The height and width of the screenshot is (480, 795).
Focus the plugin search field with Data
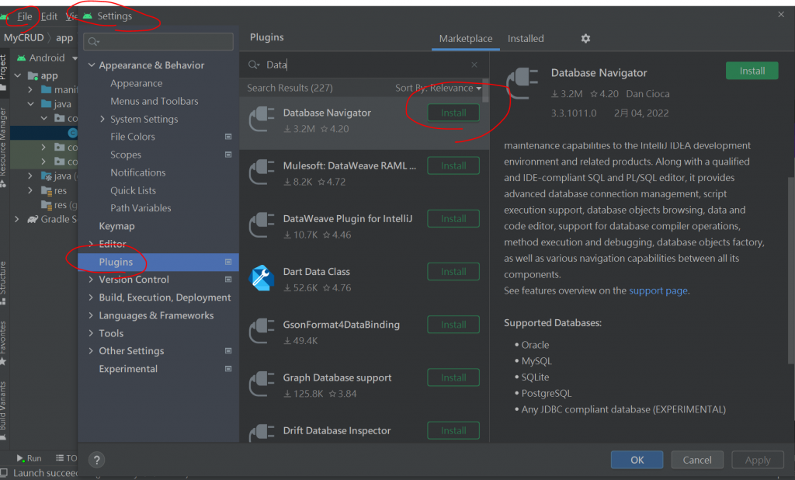[363, 64]
